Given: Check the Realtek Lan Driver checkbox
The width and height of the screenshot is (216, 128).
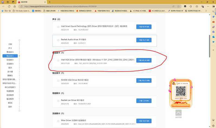Looking at the screenshot, I should pos(58,101).
